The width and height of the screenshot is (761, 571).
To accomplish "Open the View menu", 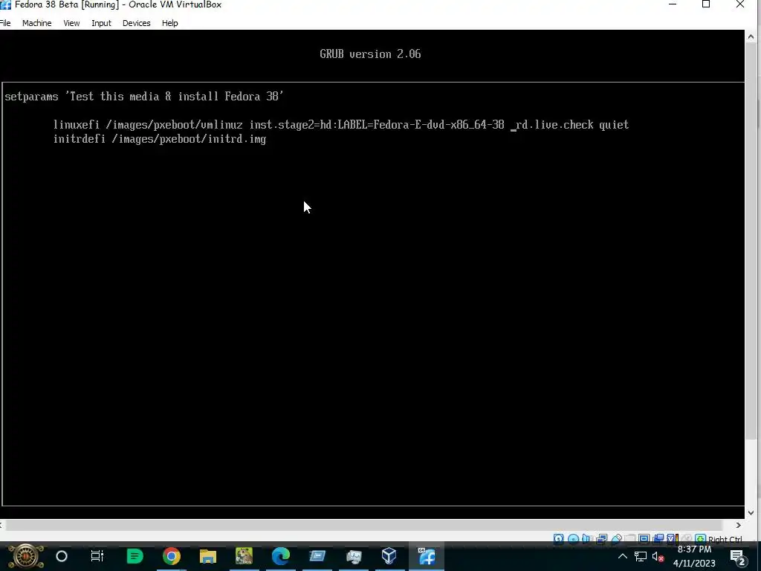I will tap(71, 23).
